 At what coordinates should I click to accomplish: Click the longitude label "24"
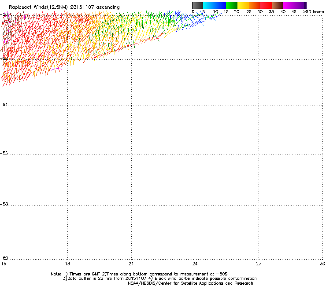[195, 264]
